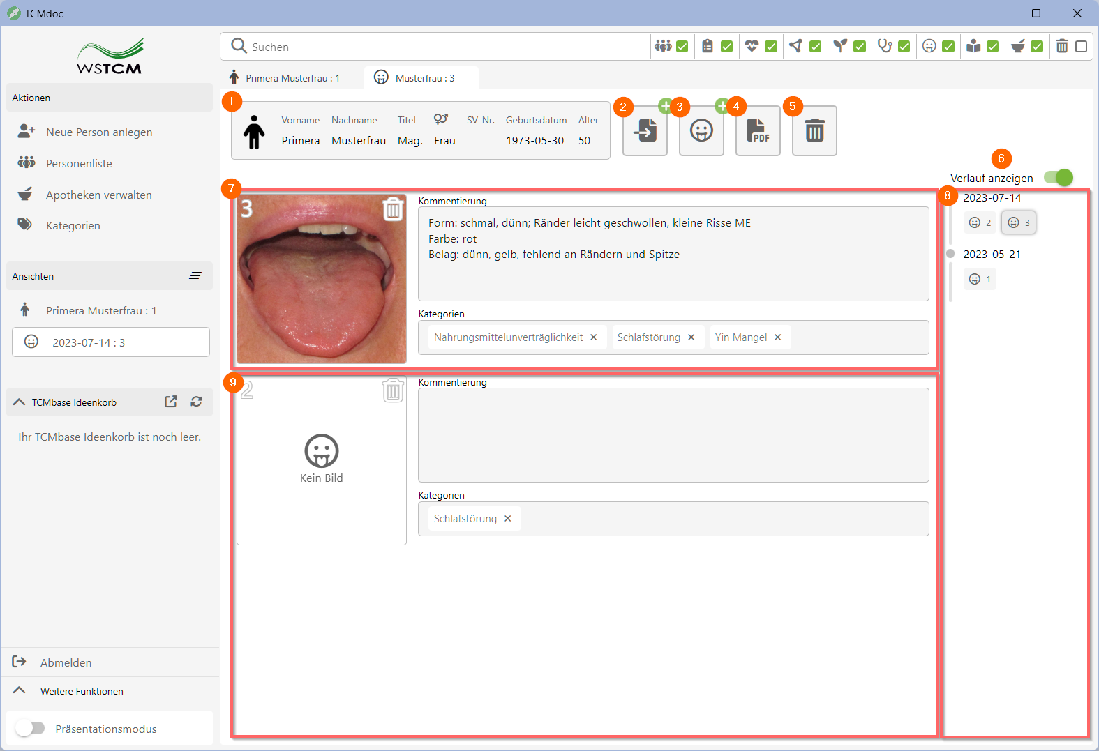This screenshot has width=1099, height=751.
Task: Open Apotheken verwalten
Action: (x=98, y=195)
